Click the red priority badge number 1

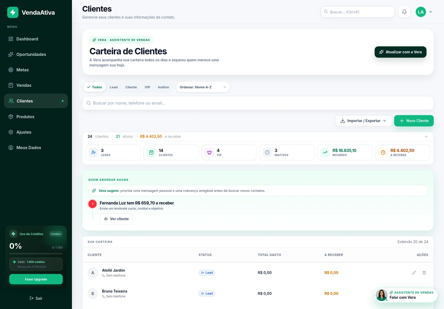coord(92,204)
